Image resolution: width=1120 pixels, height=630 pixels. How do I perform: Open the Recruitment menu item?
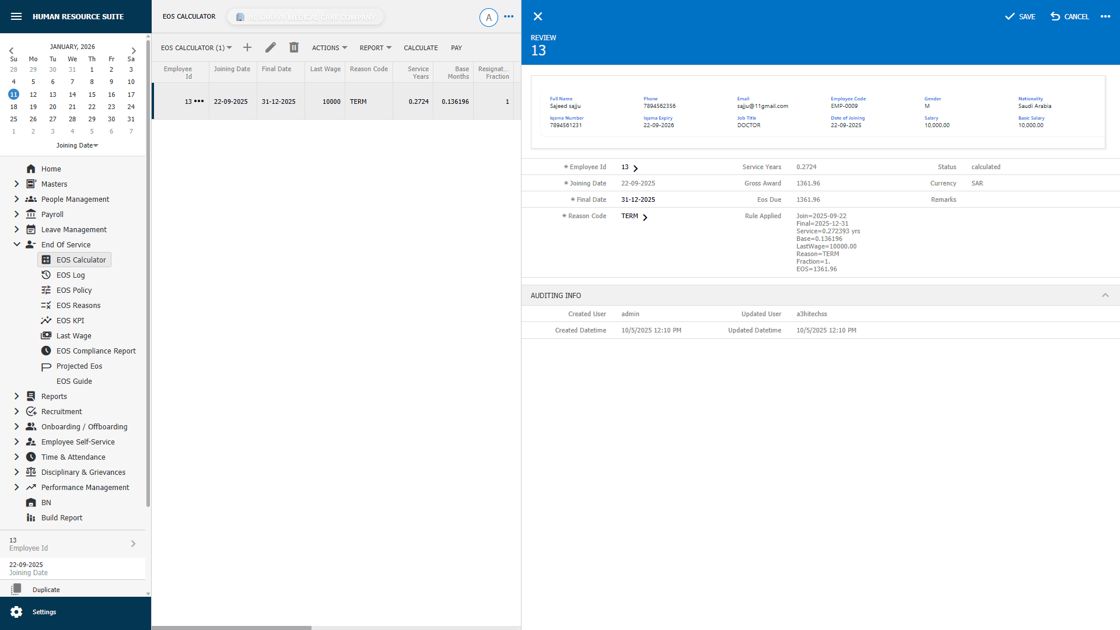(61, 411)
